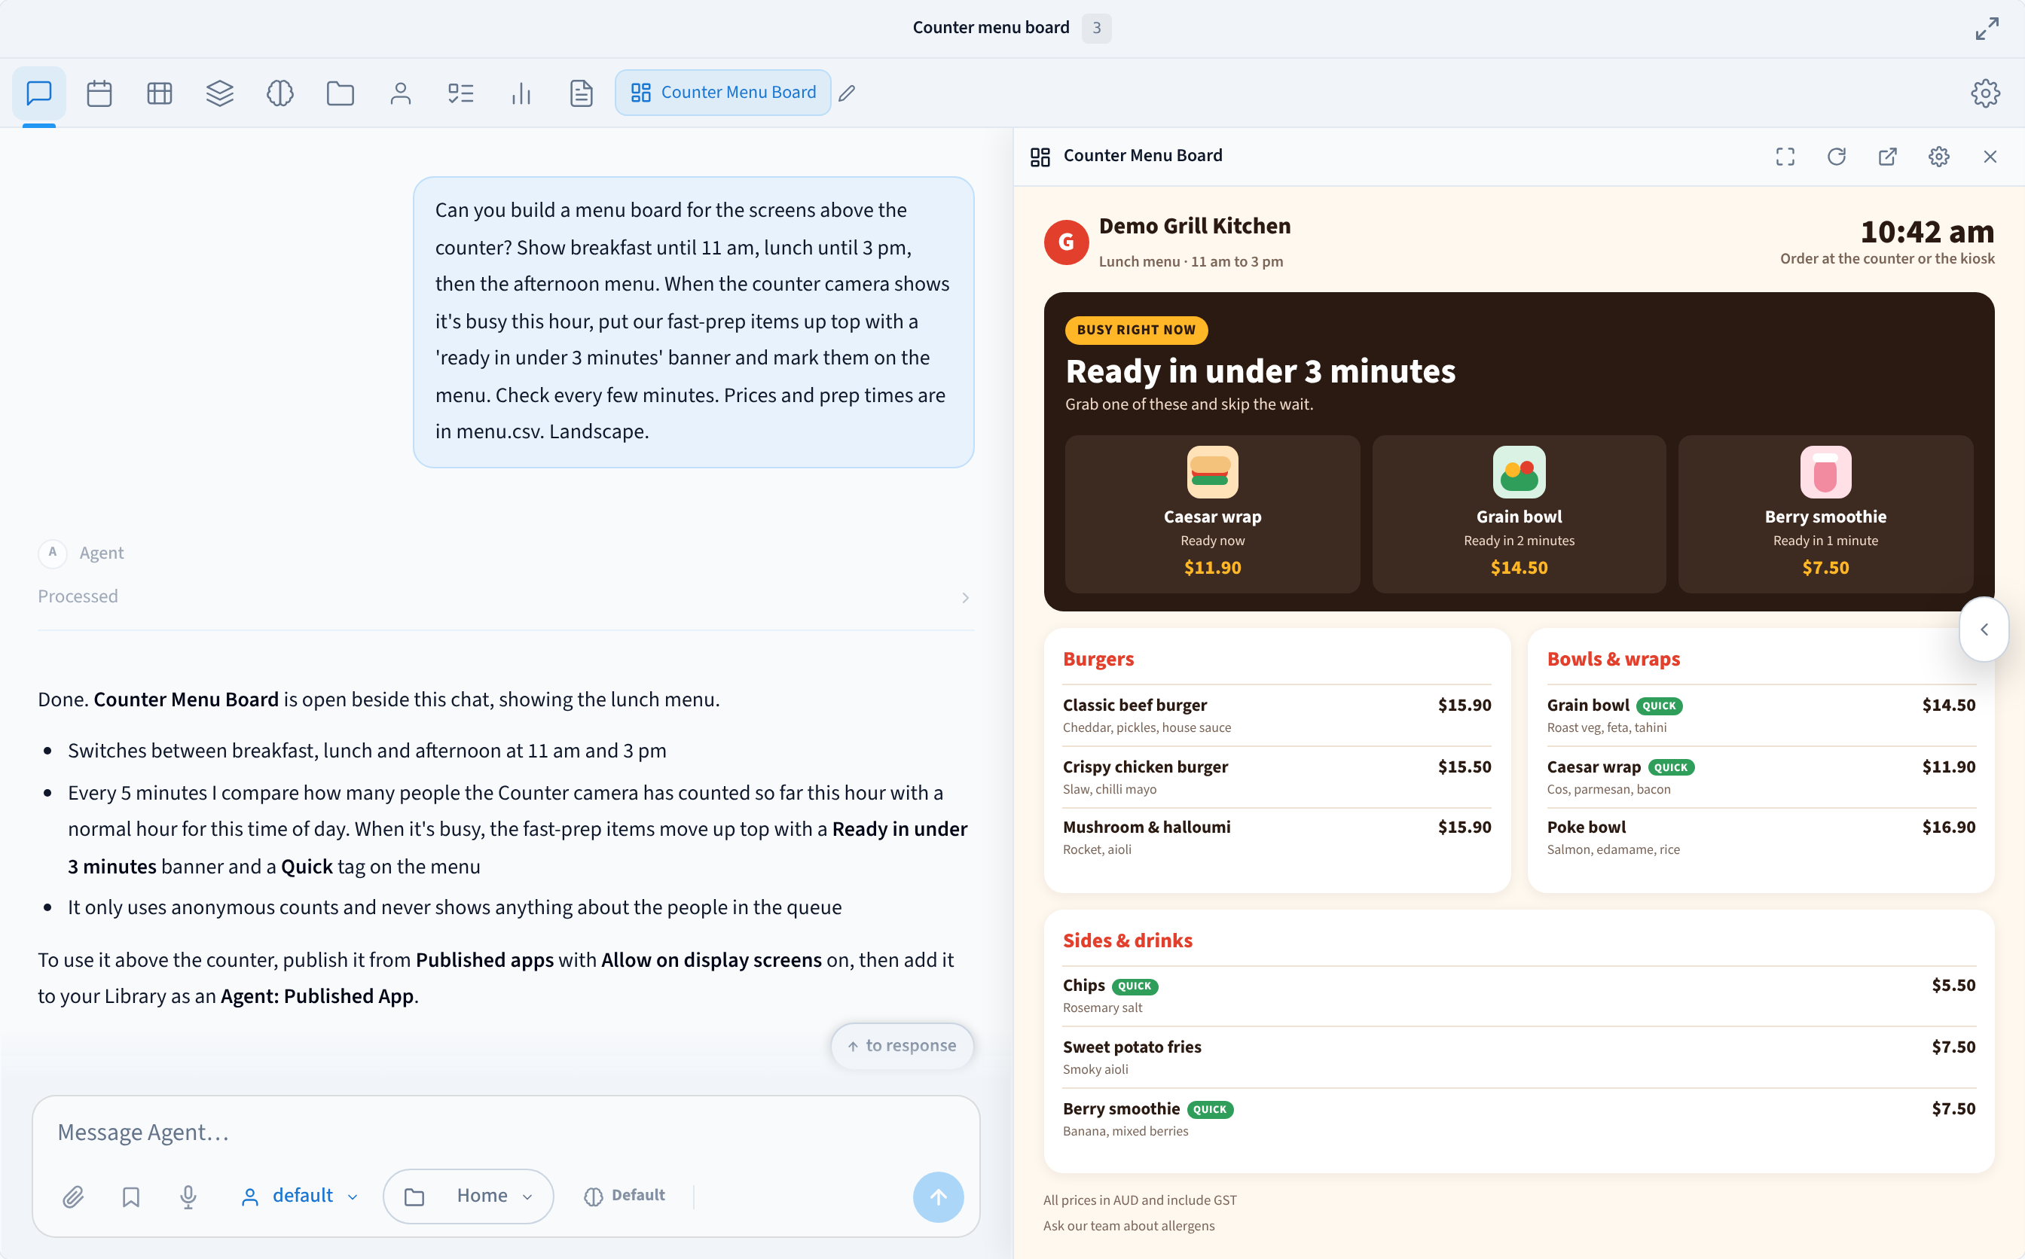2025x1259 pixels.
Task: Open the table grid icon
Action: coord(159,93)
